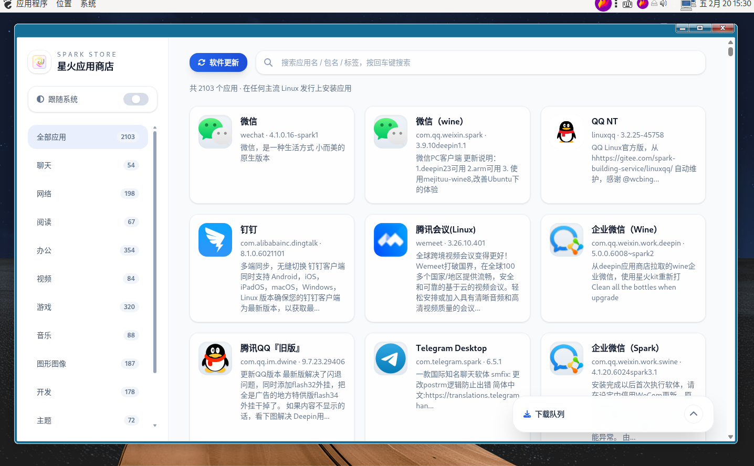Screen dimensions: 754x466
Task: Toggle the 跟随系统 theme switch
Action: click(x=136, y=99)
